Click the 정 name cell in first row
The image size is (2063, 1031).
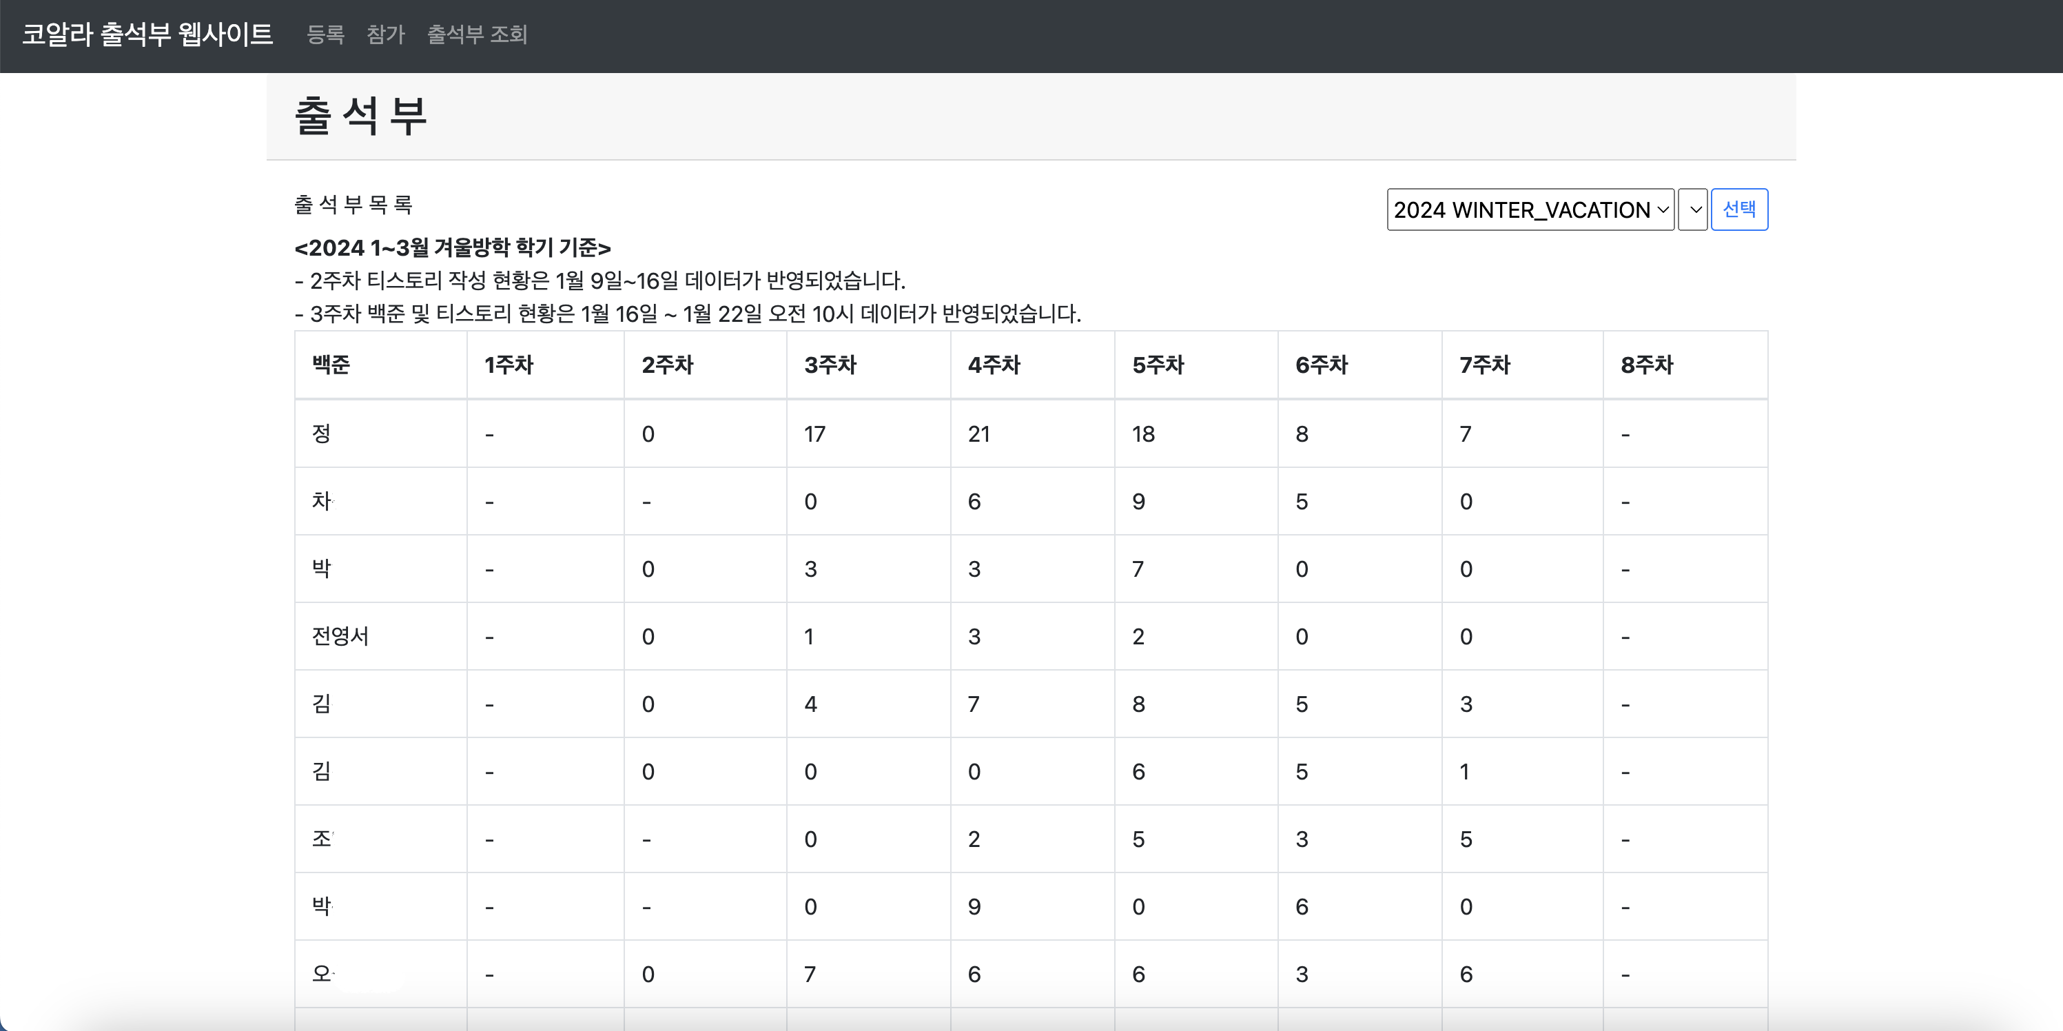321,433
